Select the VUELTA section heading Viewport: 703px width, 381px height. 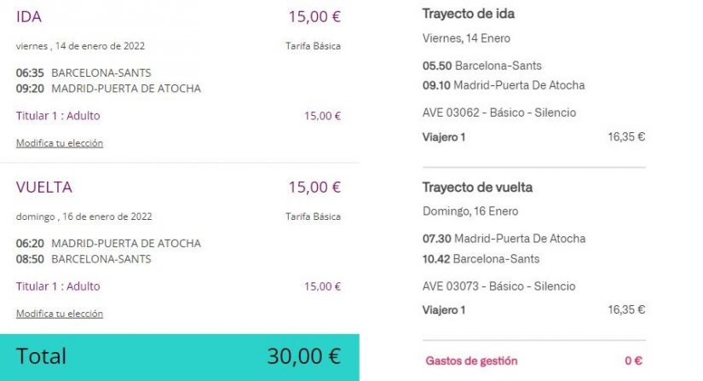coord(44,188)
